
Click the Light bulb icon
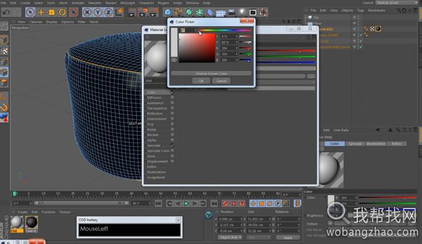pyautogui.click(x=242, y=12)
